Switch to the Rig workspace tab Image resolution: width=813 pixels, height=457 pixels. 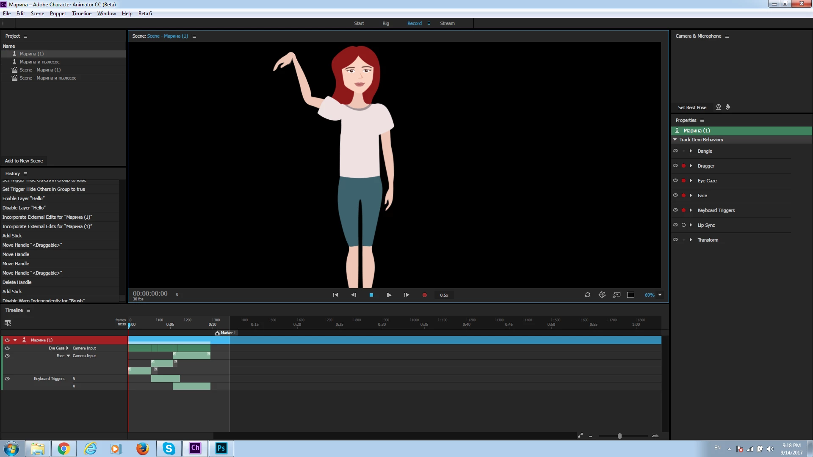click(385, 23)
